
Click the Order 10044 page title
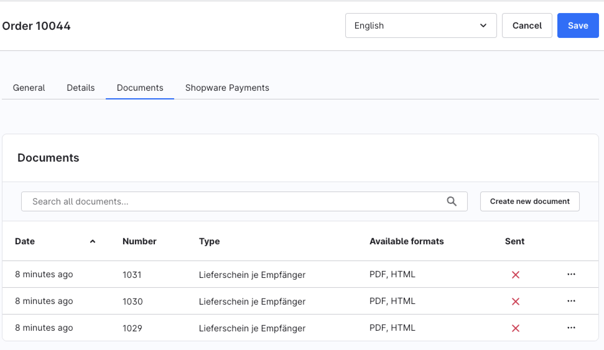click(x=36, y=26)
